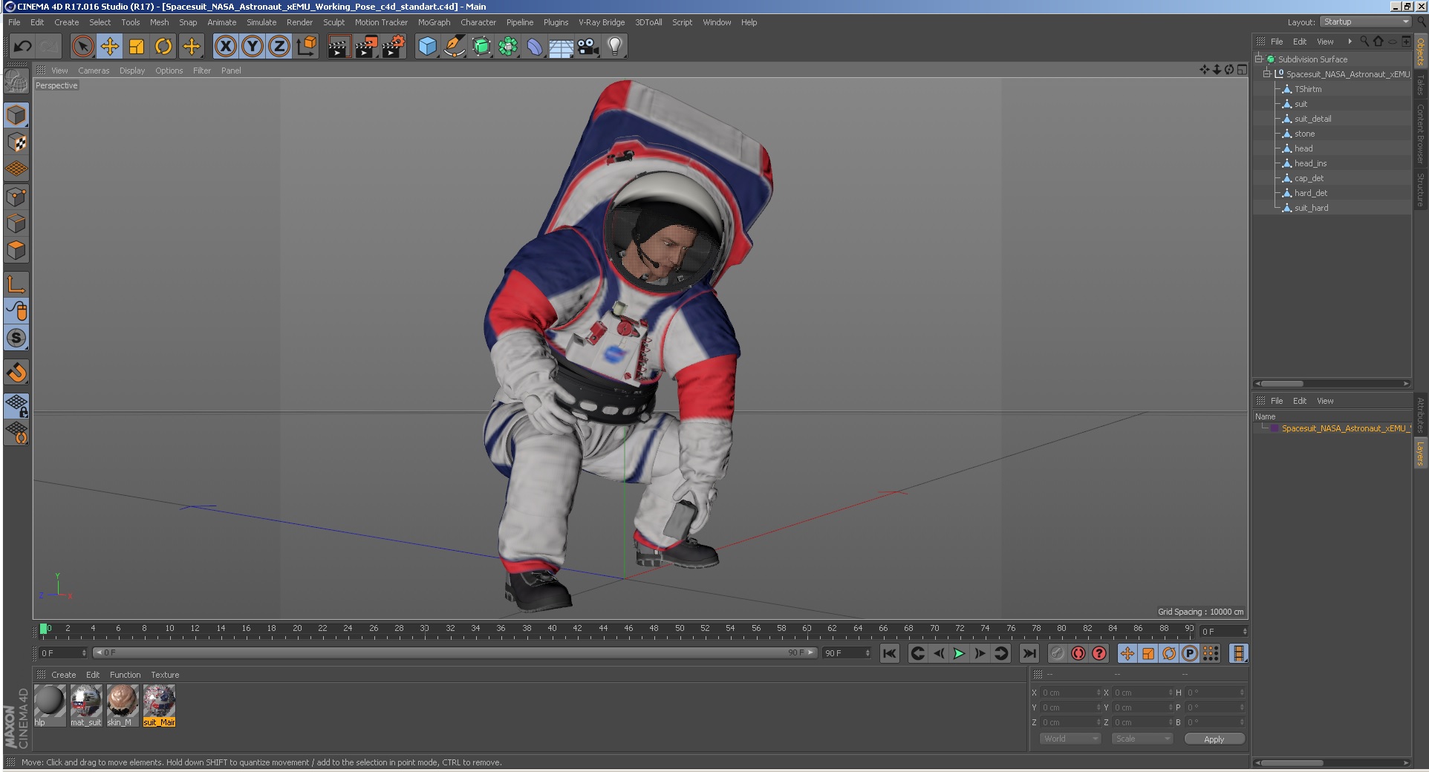Screen dimensions: 1429x772
Task: Open Edit Render Settings icon
Action: point(393,47)
